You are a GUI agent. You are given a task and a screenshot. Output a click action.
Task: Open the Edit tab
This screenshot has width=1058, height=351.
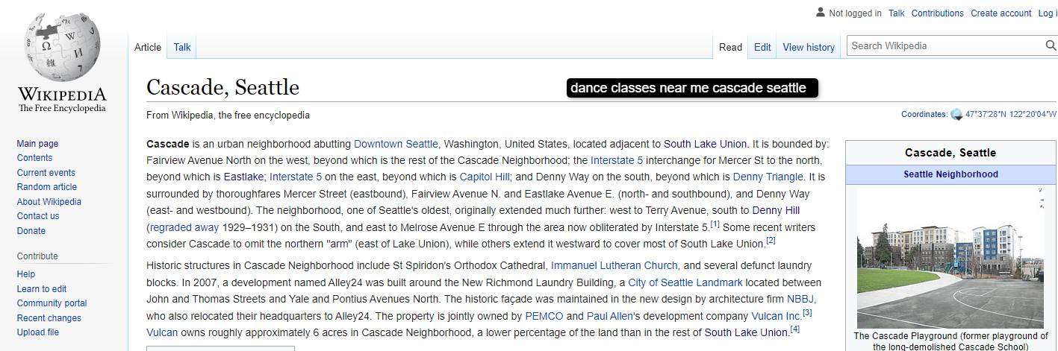coord(762,47)
